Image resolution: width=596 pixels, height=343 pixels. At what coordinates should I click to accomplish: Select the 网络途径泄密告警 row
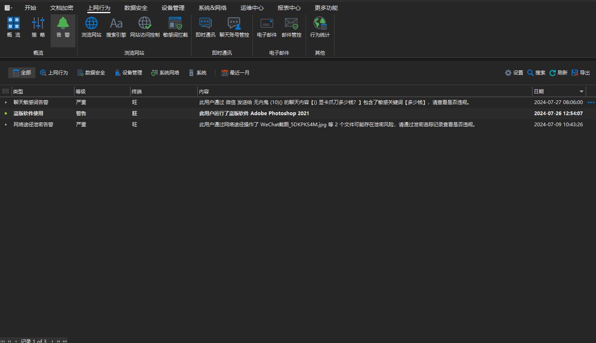coord(298,125)
